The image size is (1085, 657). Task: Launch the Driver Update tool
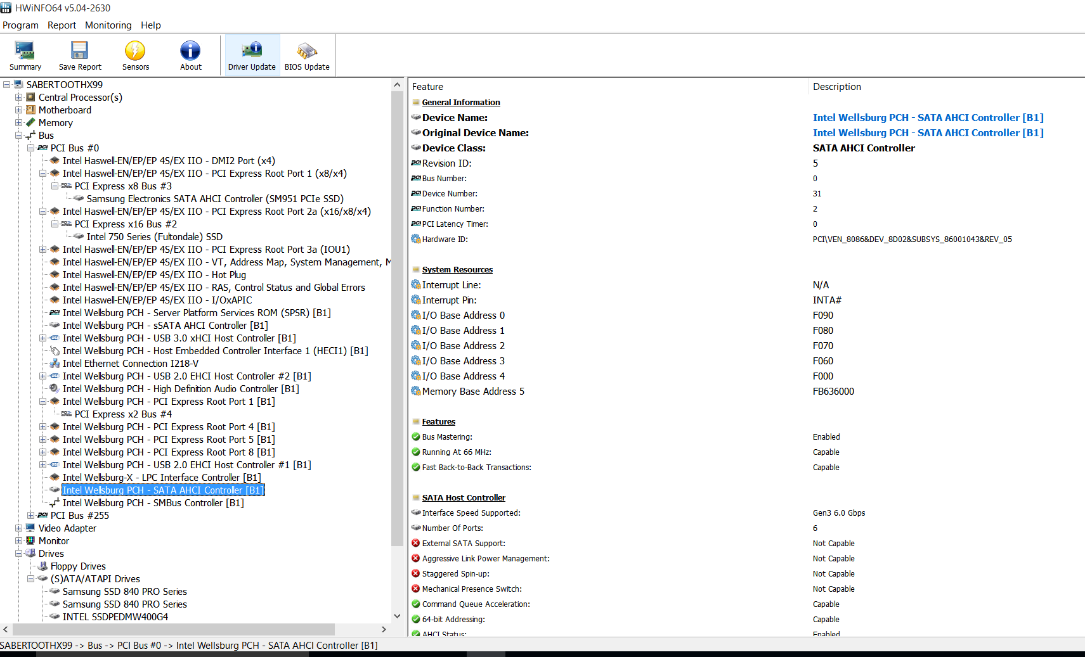pyautogui.click(x=252, y=55)
